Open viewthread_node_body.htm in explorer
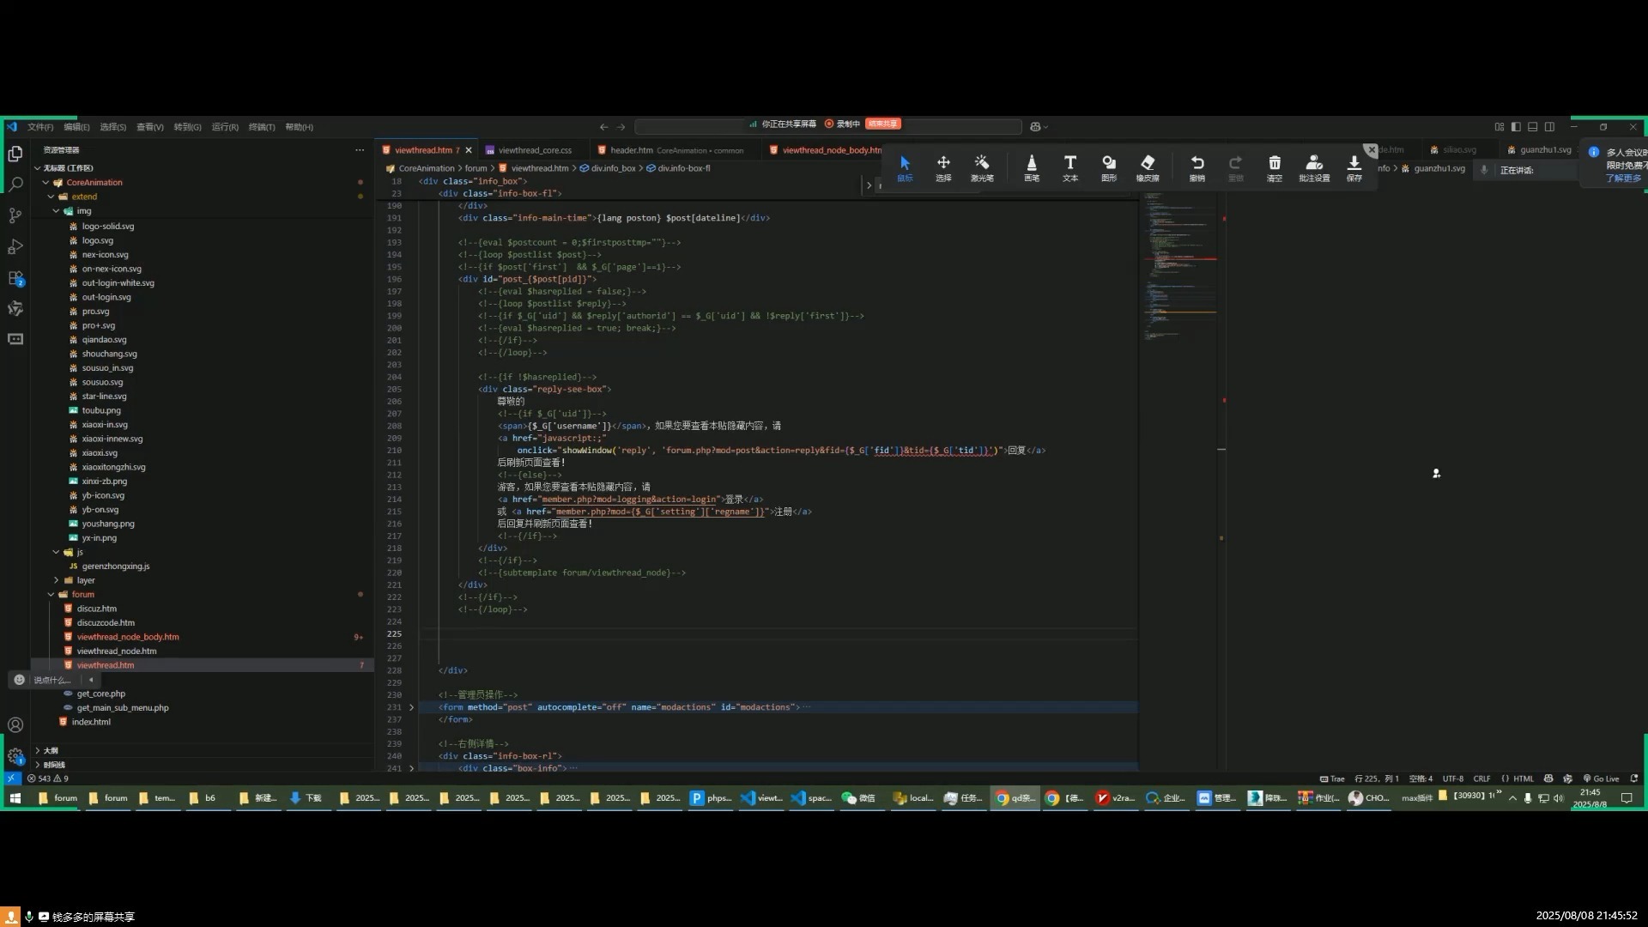This screenshot has width=1648, height=927. pos(128,637)
